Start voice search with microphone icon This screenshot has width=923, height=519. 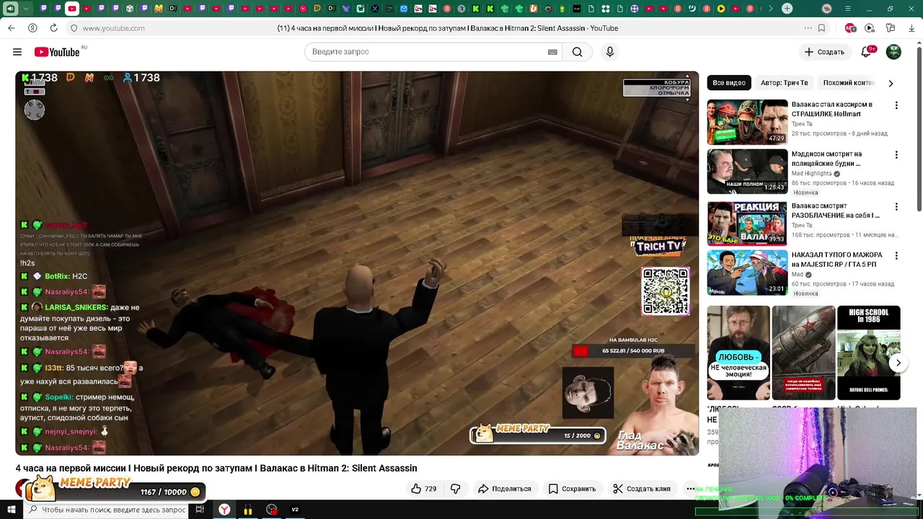(x=610, y=52)
